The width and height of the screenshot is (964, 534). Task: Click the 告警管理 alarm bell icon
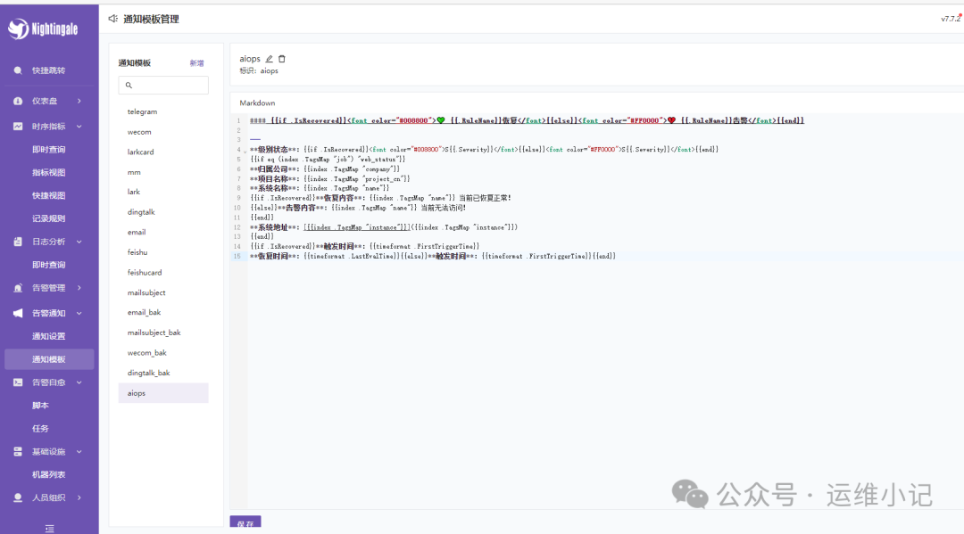(x=18, y=288)
